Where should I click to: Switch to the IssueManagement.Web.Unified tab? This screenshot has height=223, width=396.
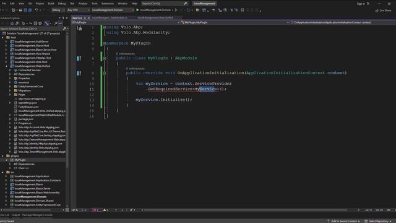(x=155, y=18)
